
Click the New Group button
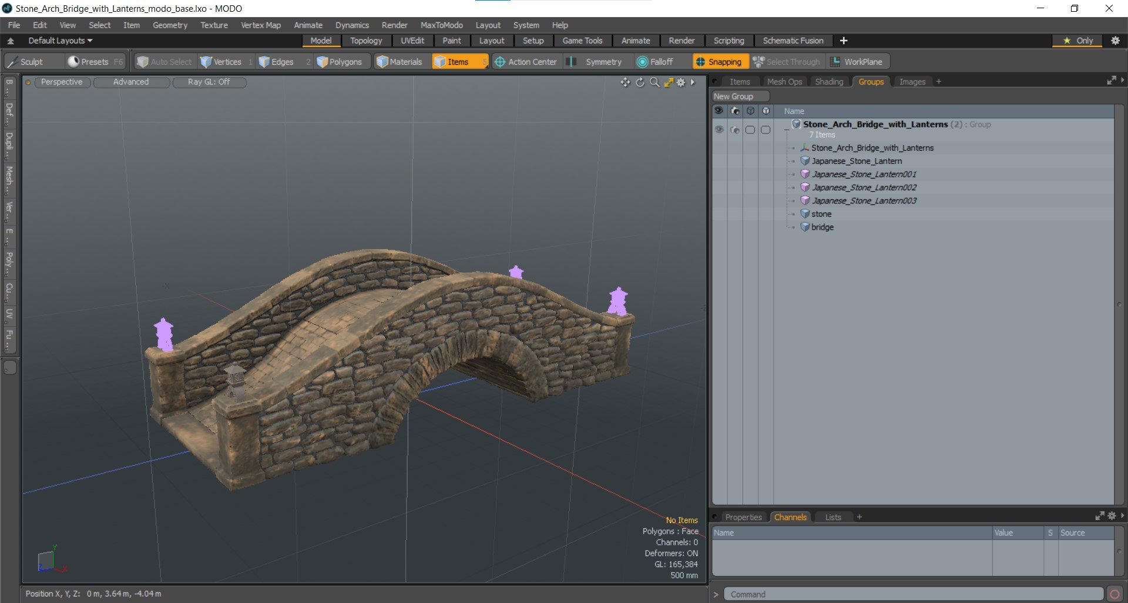tap(740, 96)
